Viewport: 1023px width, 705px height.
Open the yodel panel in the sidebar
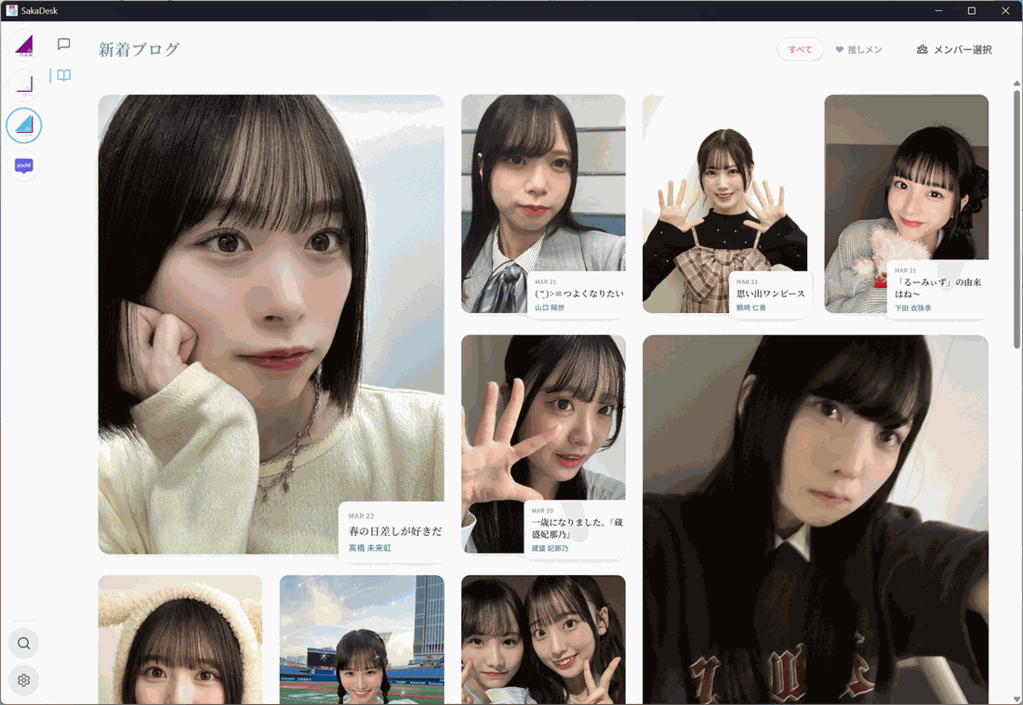point(23,165)
